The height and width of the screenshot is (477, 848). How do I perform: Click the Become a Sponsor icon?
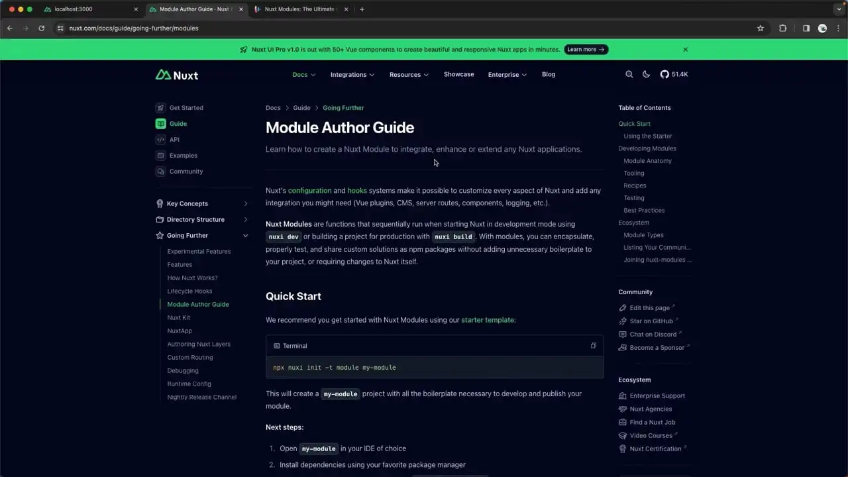pos(623,348)
